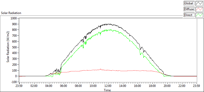Click the 04:00 time axis tick label
Screen dimensions: 204x92
pos(49,86)
